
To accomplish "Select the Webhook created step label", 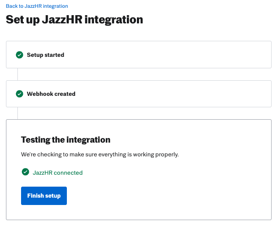I will point(51,94).
